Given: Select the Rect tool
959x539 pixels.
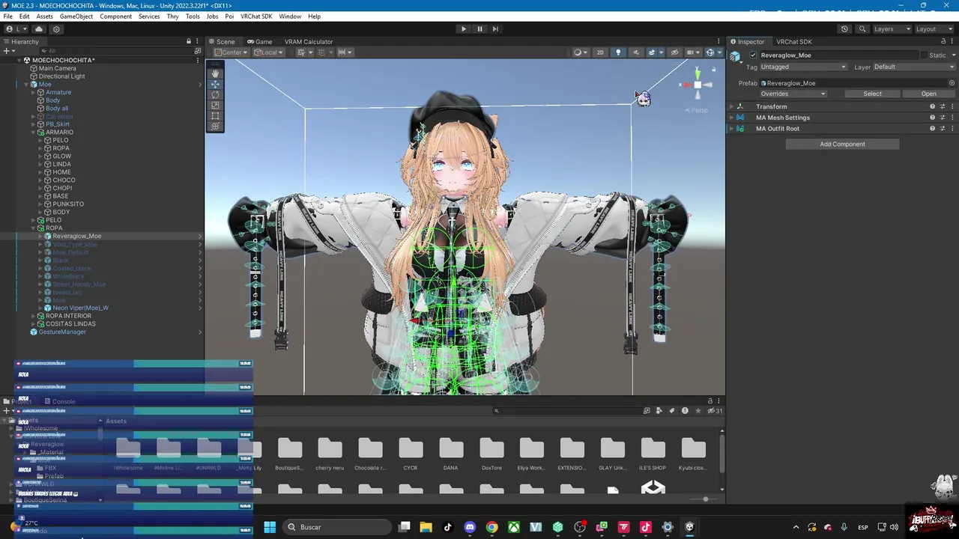Looking at the screenshot, I should tap(215, 115).
